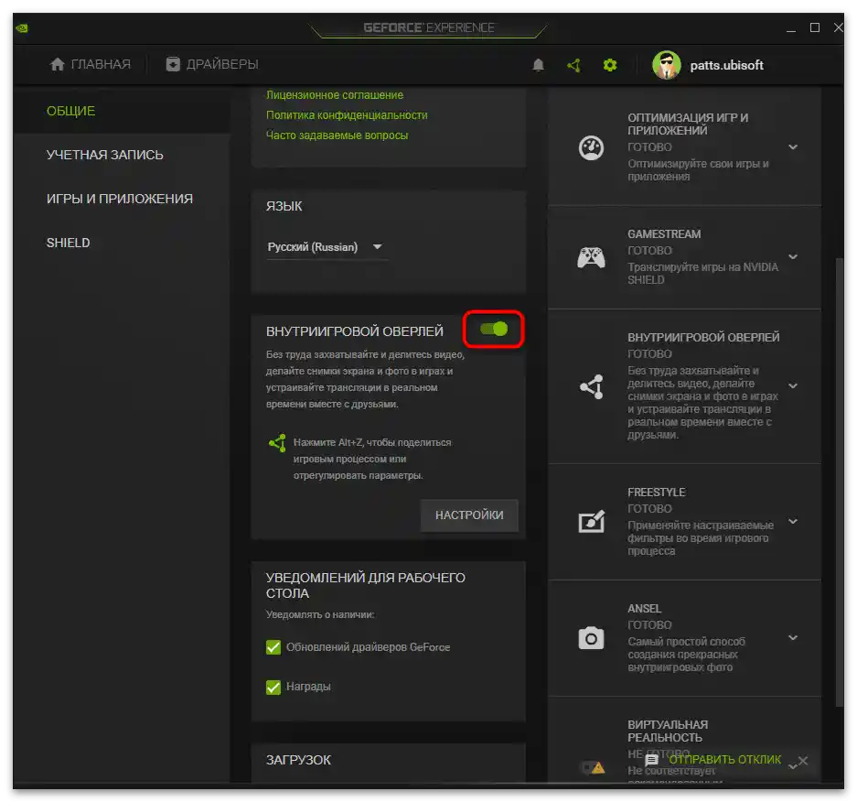Click the patts.ubisoft user avatar

click(666, 65)
